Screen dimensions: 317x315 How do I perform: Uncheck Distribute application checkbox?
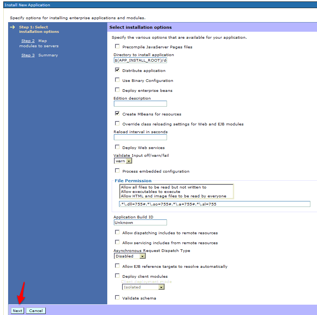pyautogui.click(x=117, y=70)
